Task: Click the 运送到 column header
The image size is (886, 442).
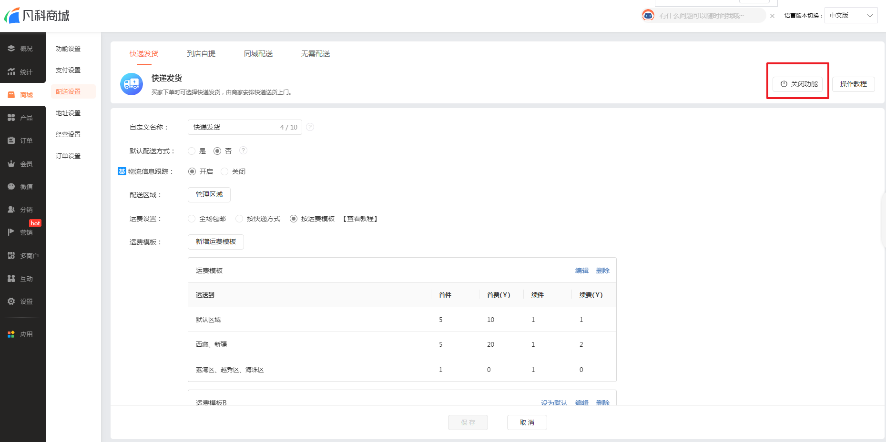Action: [205, 295]
